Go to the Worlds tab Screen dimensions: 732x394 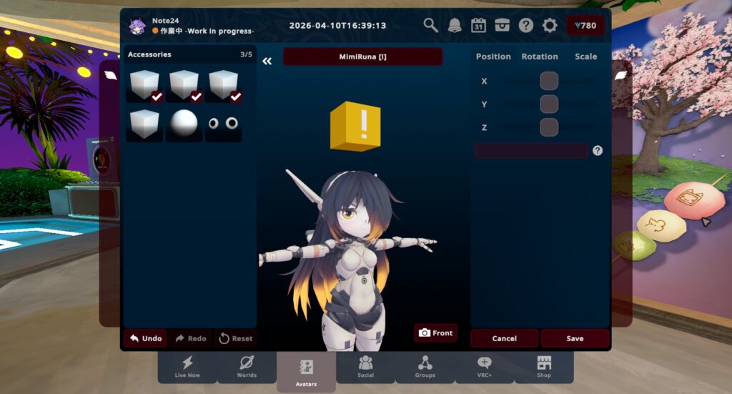[247, 366]
